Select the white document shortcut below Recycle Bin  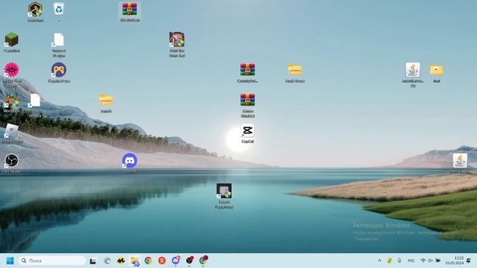coord(59,39)
